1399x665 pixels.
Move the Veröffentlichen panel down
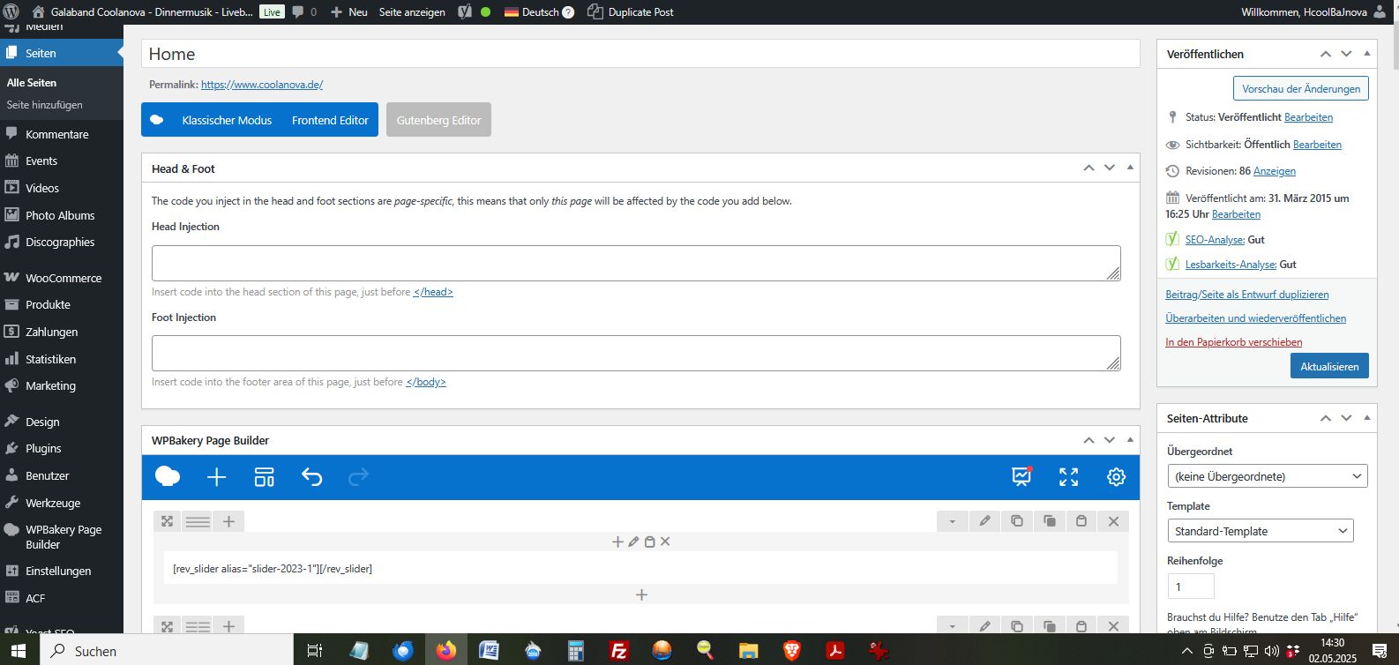click(1346, 54)
